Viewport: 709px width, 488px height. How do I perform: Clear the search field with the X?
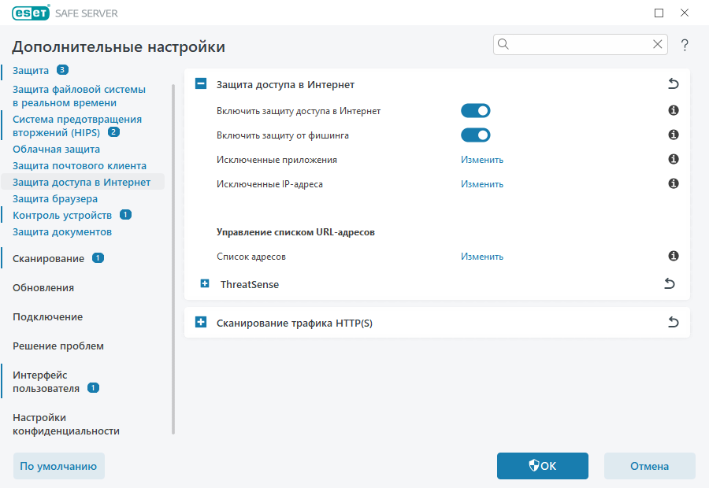(x=658, y=44)
